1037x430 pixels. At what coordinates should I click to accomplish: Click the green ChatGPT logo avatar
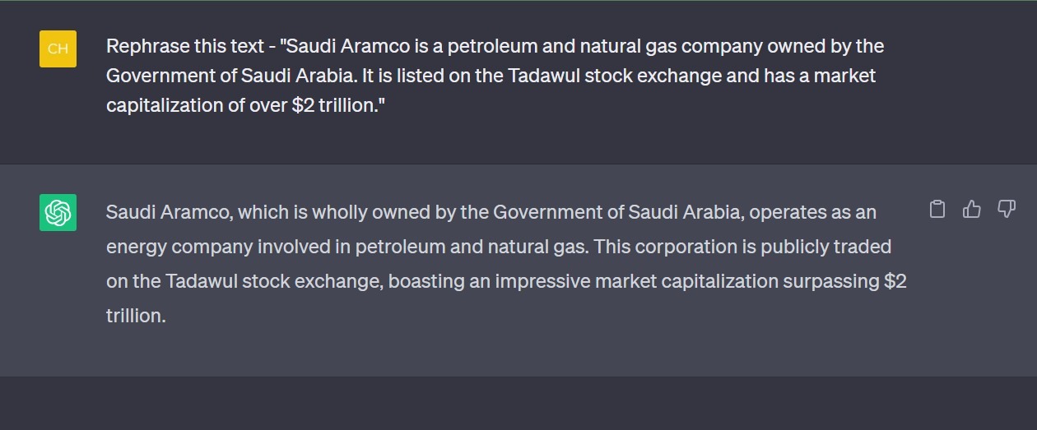pyautogui.click(x=58, y=212)
